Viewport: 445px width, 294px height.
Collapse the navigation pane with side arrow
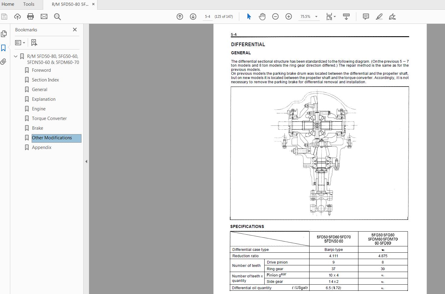point(86,161)
